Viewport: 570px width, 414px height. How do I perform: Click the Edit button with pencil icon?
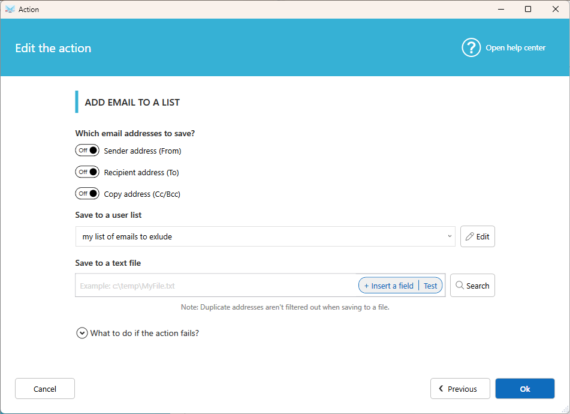pyautogui.click(x=477, y=236)
